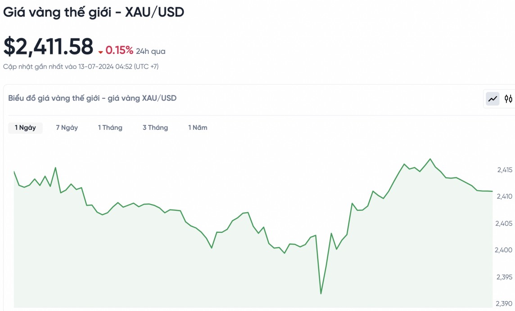Image resolution: width=515 pixels, height=311 pixels.
Task: Click the 24h qua label
Action: [x=150, y=51]
